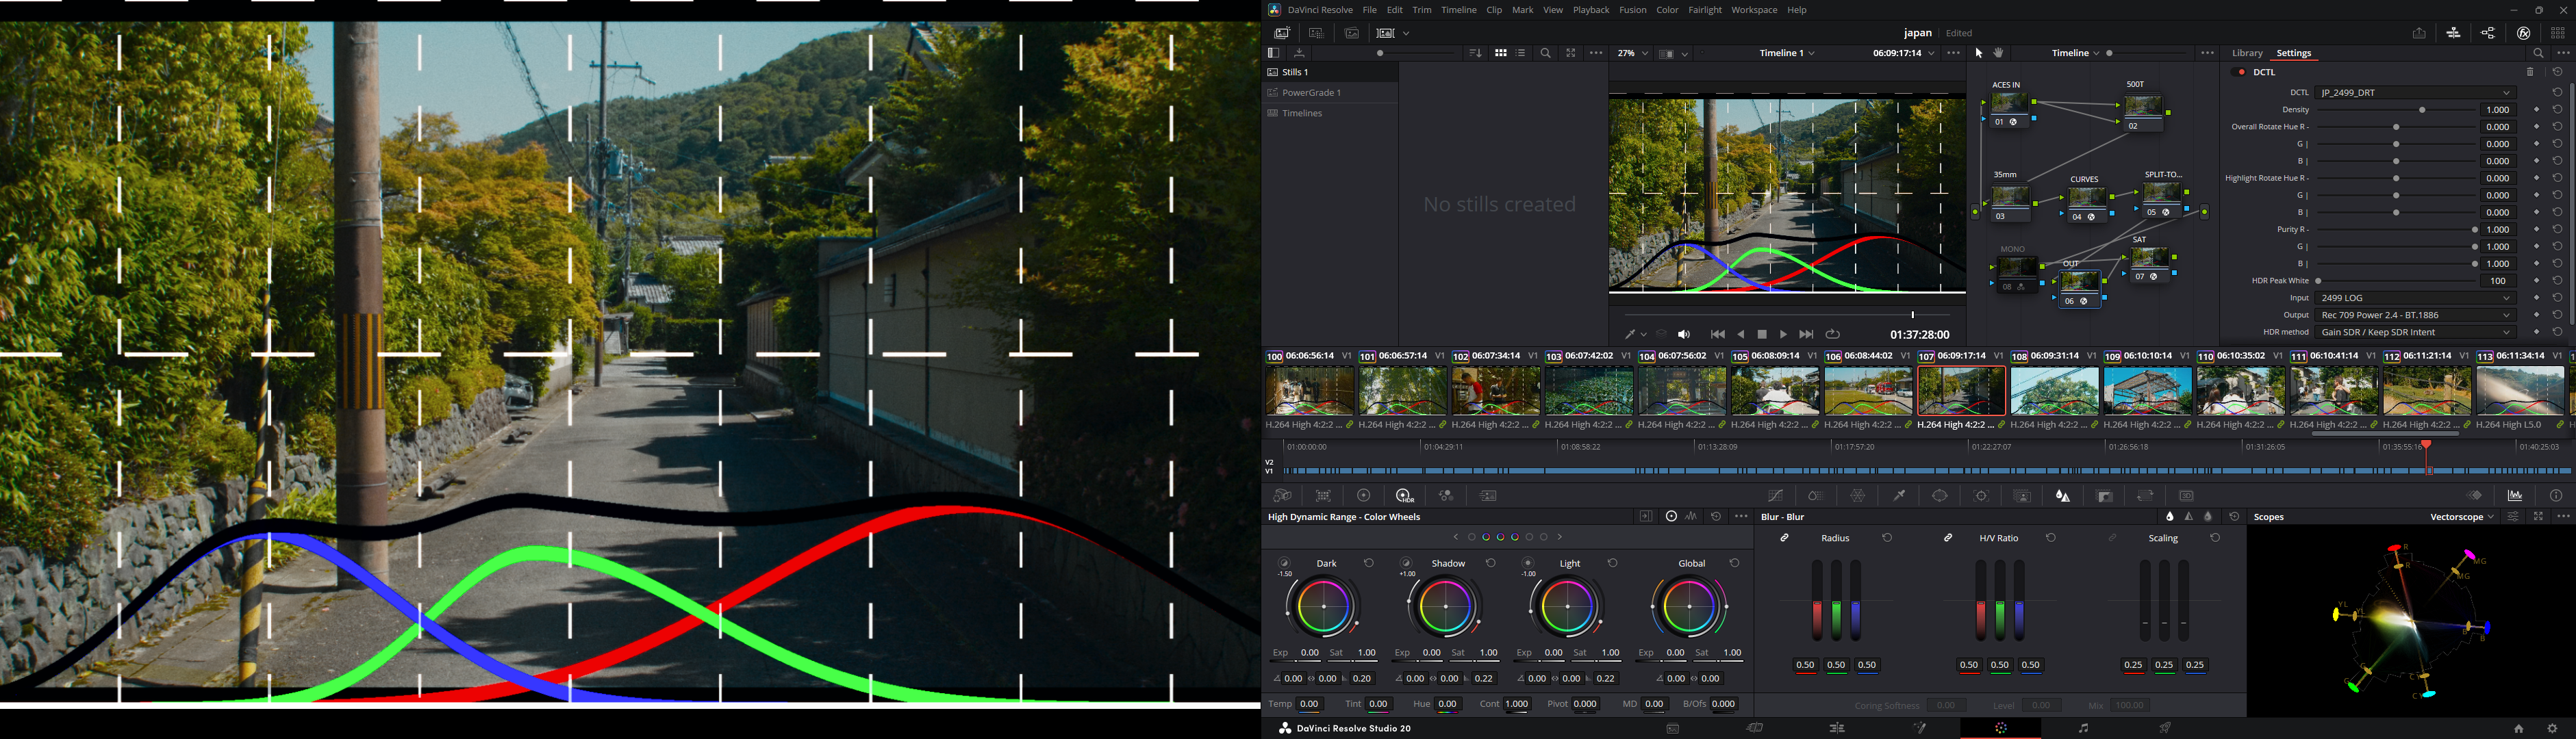Switch to the Settings tab
This screenshot has height=739, width=2576.
pos(2294,53)
